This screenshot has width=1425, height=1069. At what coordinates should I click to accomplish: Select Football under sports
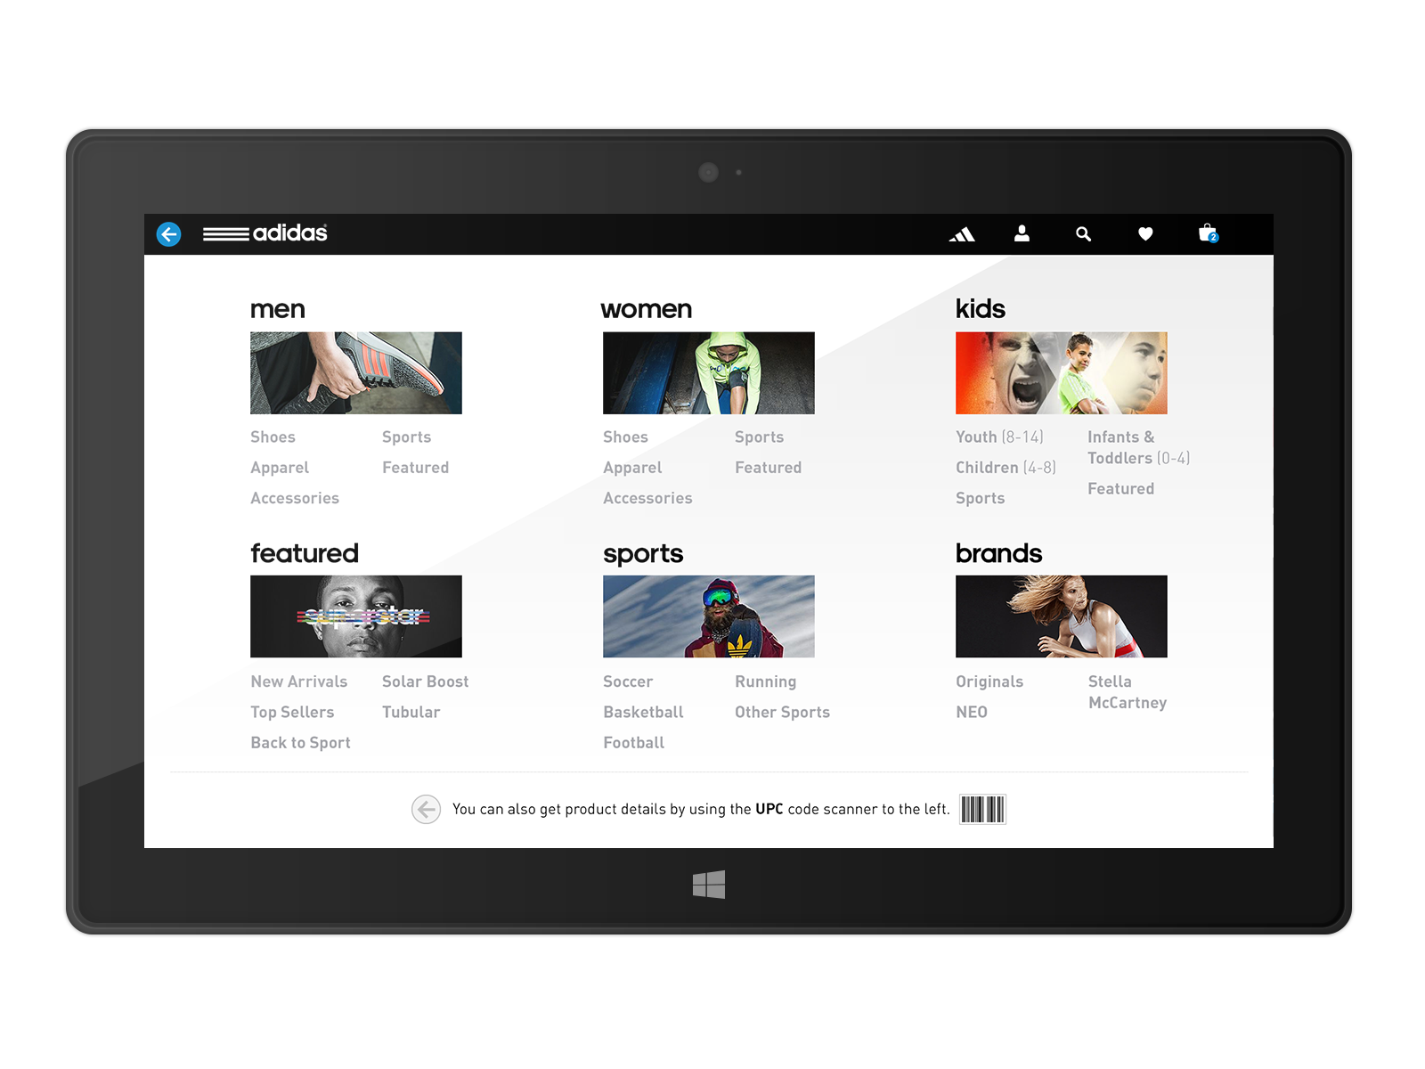(x=634, y=743)
